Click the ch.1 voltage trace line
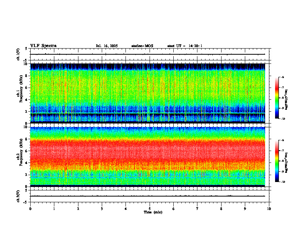Image resolution: width=303 pixels, height=234 pixels. (x=148, y=54)
